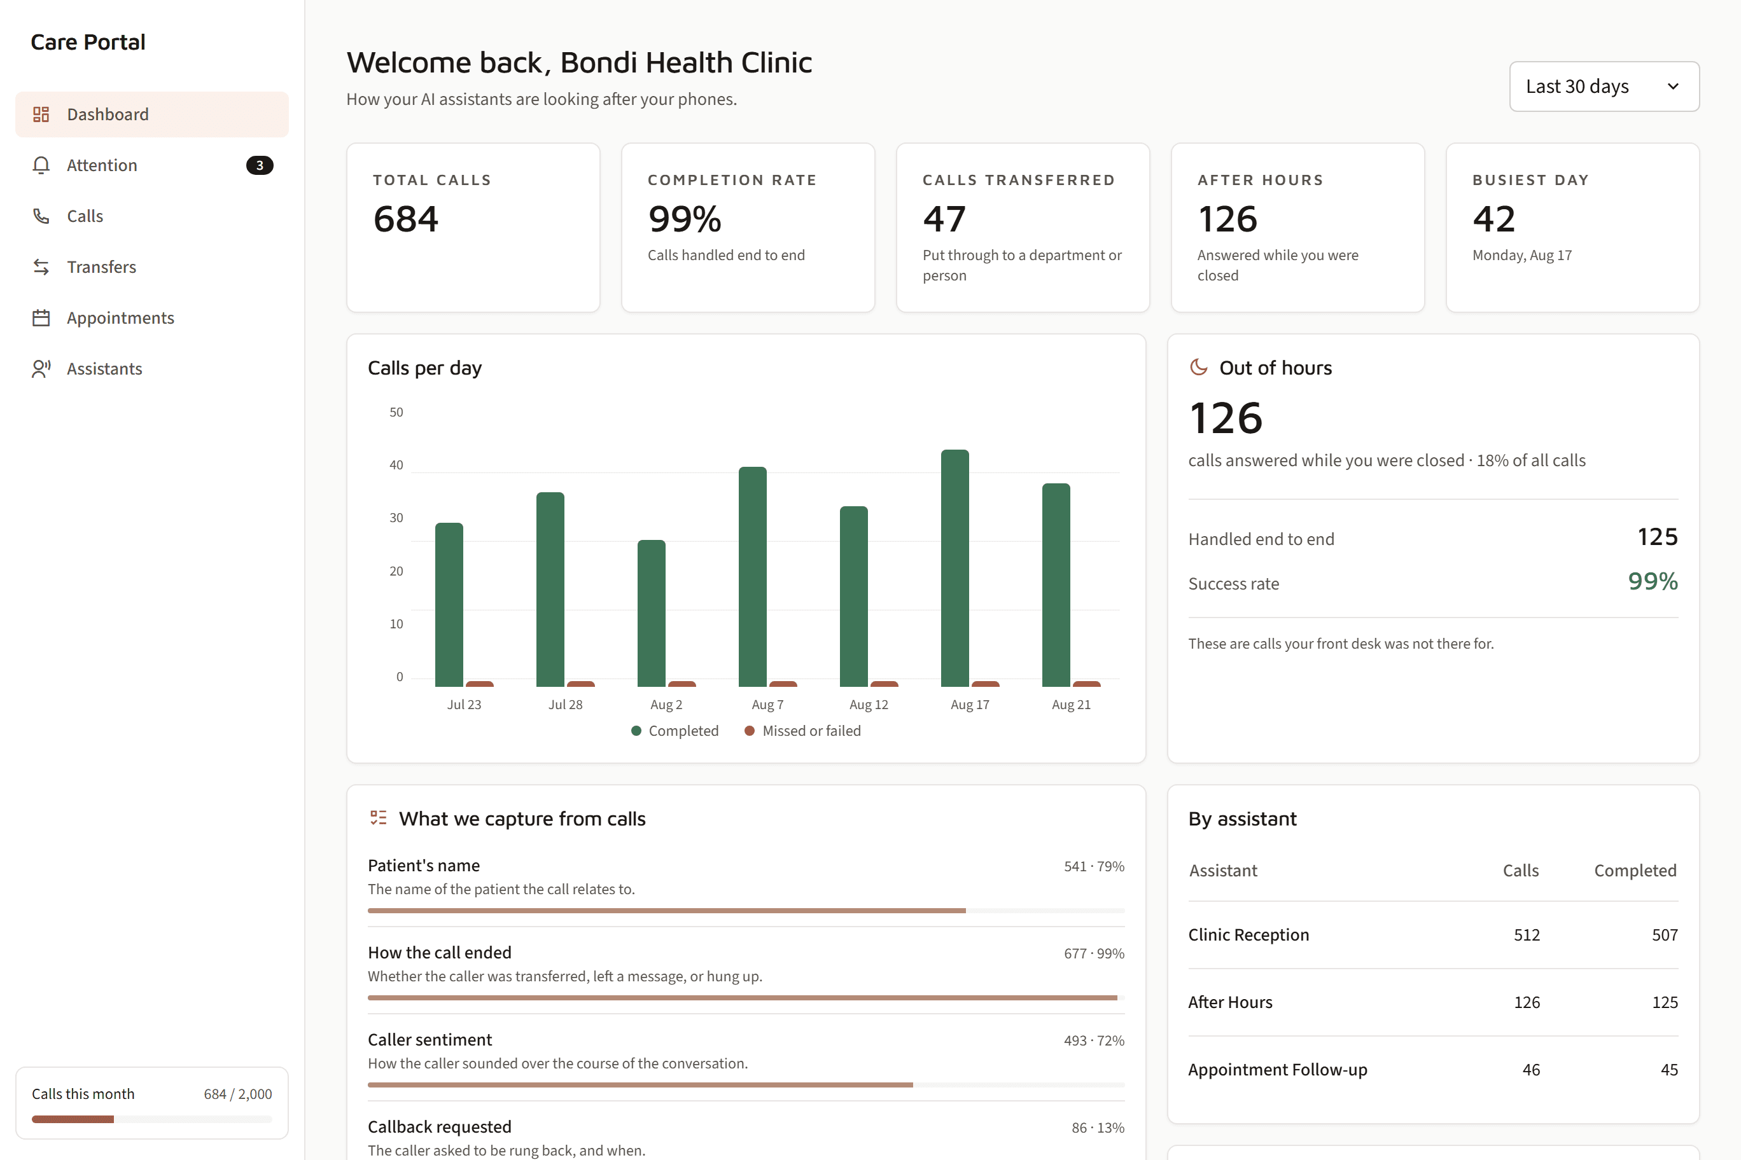Click the Dashboard grid icon
1741x1160 pixels.
click(x=41, y=114)
